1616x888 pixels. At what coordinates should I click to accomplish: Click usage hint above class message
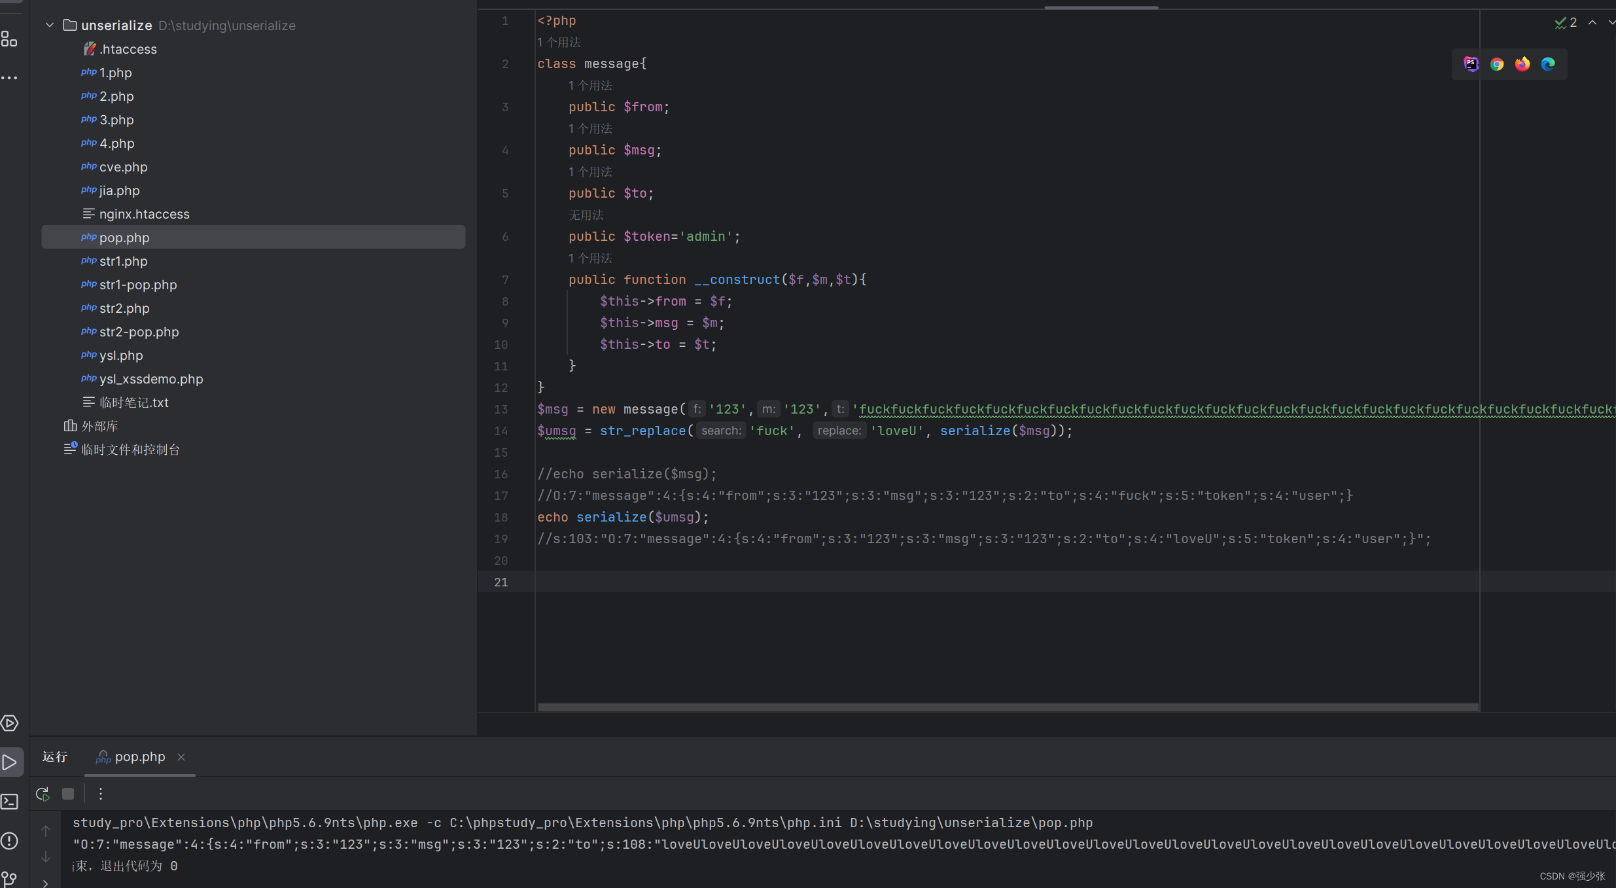559,43
